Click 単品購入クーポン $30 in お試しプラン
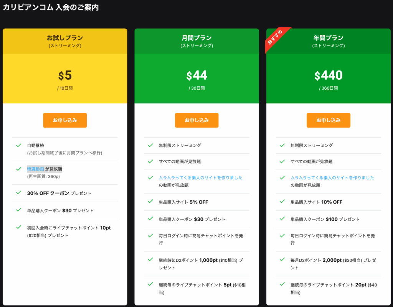Viewport: 393px width, 307px height. tap(60, 211)
